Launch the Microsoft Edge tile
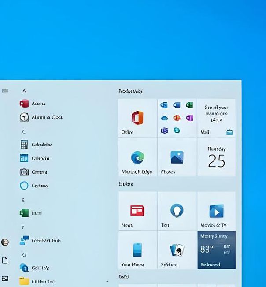Viewport: 266px width, 287px height. point(137,157)
